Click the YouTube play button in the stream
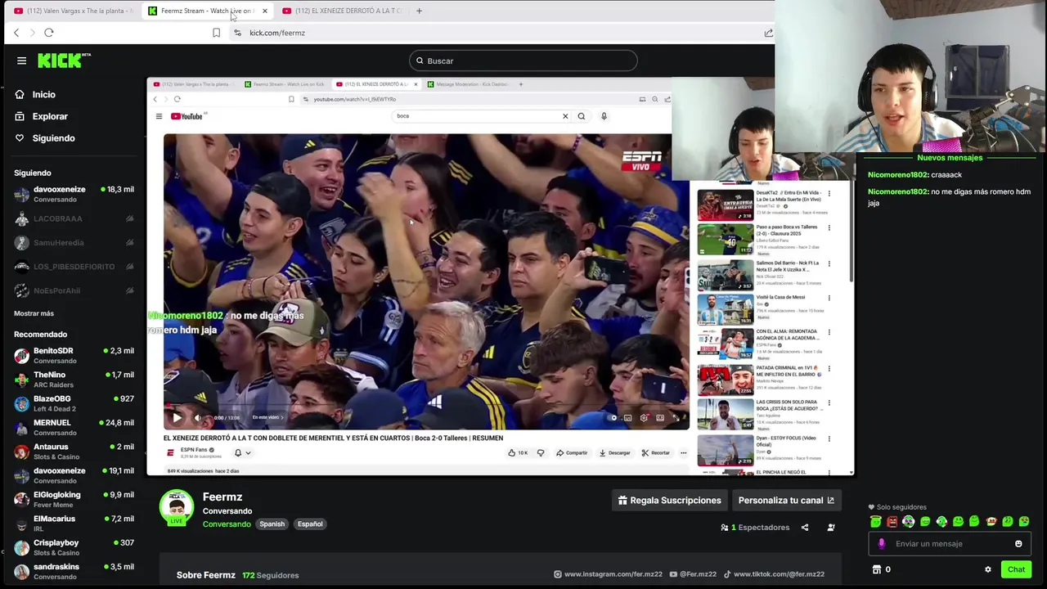This screenshot has height=589, width=1047. [177, 418]
